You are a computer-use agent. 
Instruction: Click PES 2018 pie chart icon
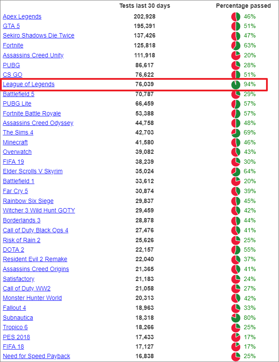click(x=236, y=337)
